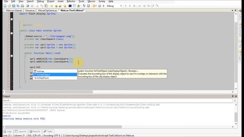The image size is (244, 137).
Task: Select hitArea in the completion list
Action: (x=55, y=71)
